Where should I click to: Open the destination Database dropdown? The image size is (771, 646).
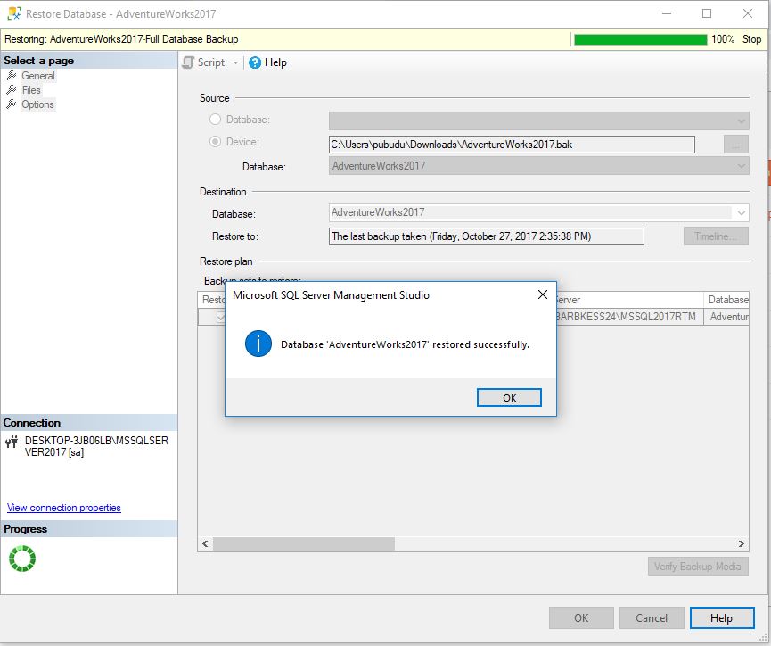742,211
